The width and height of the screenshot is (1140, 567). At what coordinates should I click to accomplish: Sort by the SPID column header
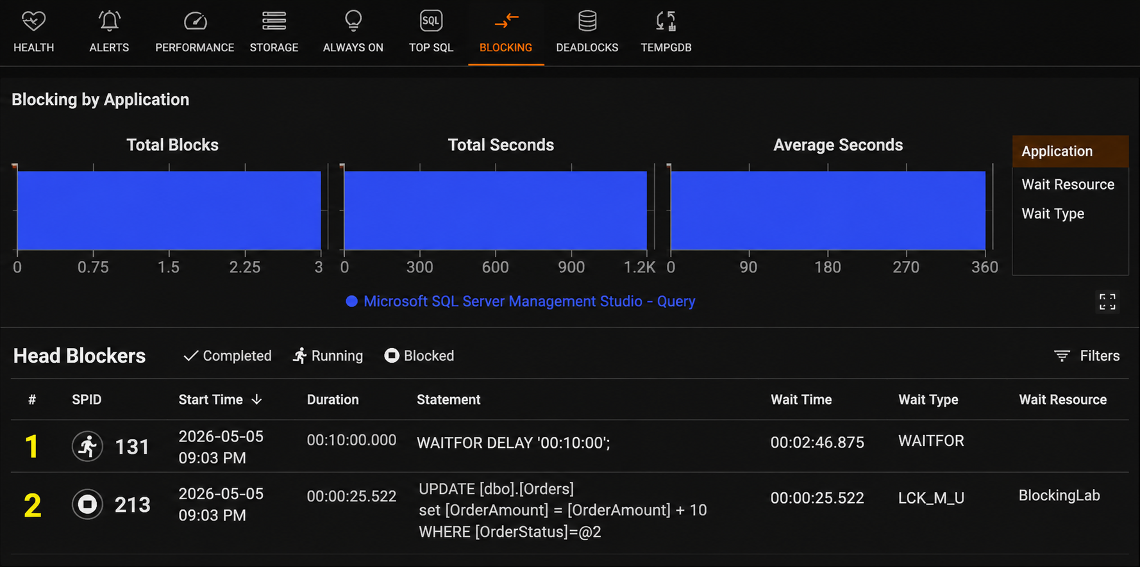pyautogui.click(x=87, y=400)
